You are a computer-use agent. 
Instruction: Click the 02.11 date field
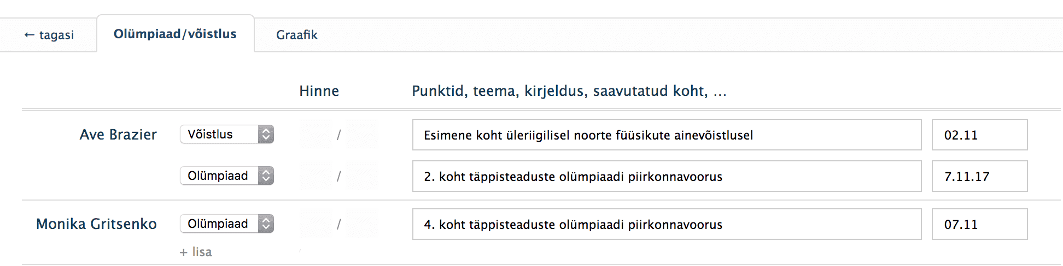[979, 135]
